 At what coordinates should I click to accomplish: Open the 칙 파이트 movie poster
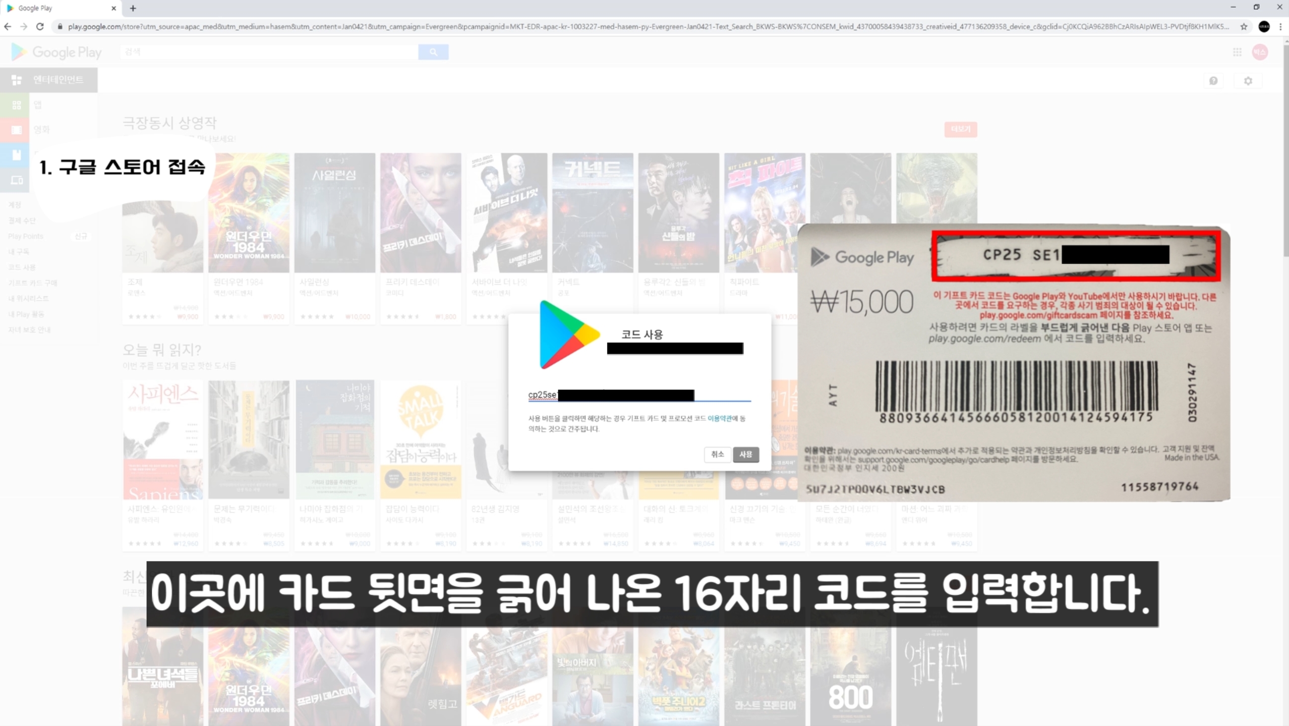(765, 212)
